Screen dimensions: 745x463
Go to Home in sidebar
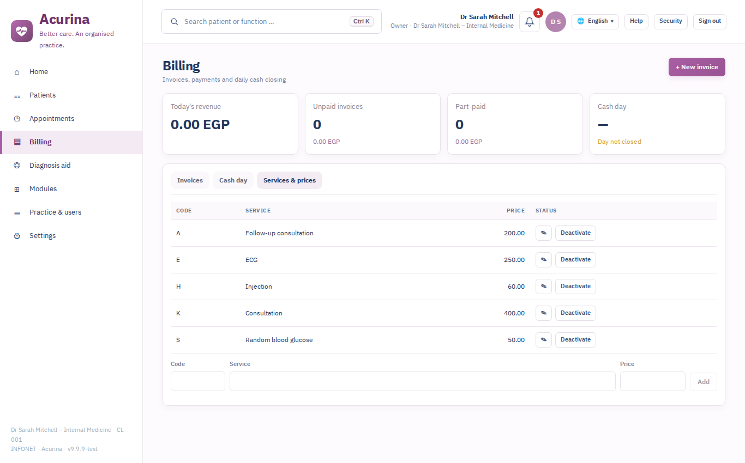[x=71, y=72]
